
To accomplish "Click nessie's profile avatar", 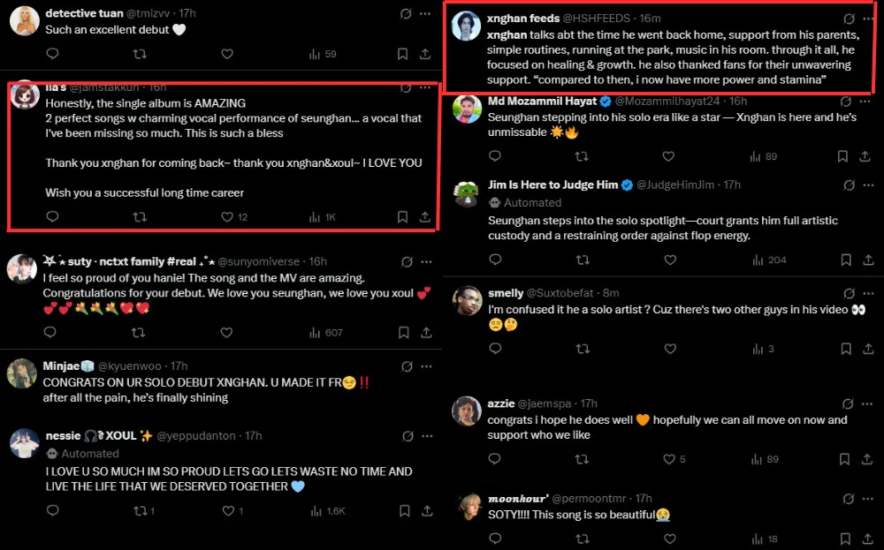I will coord(22,444).
